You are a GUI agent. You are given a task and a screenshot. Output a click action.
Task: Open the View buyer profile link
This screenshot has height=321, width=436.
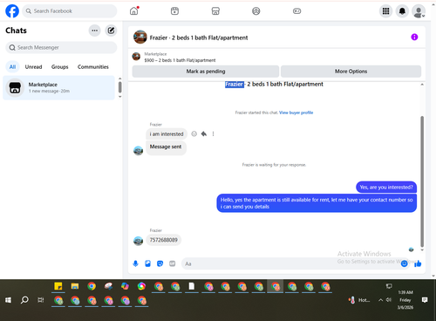pos(296,113)
